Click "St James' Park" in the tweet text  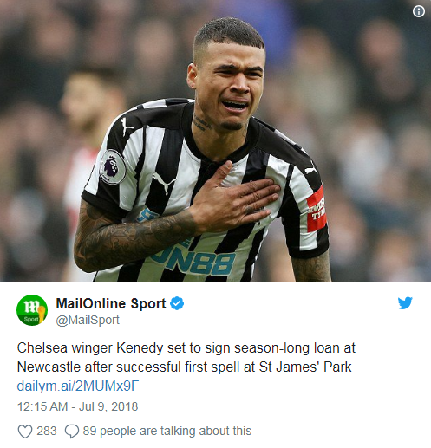click(305, 367)
